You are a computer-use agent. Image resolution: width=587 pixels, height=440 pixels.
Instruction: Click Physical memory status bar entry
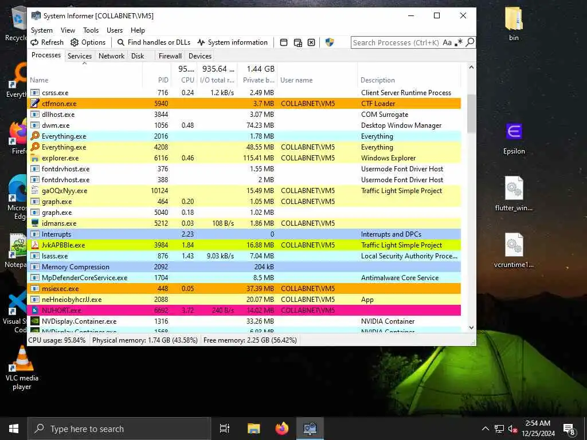145,340
